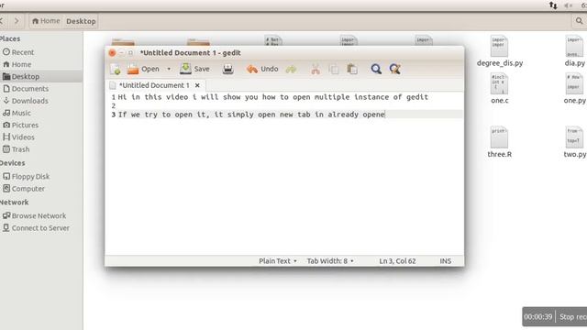Open Pictures in the Places sidebar
The width and height of the screenshot is (587, 330).
(21, 125)
